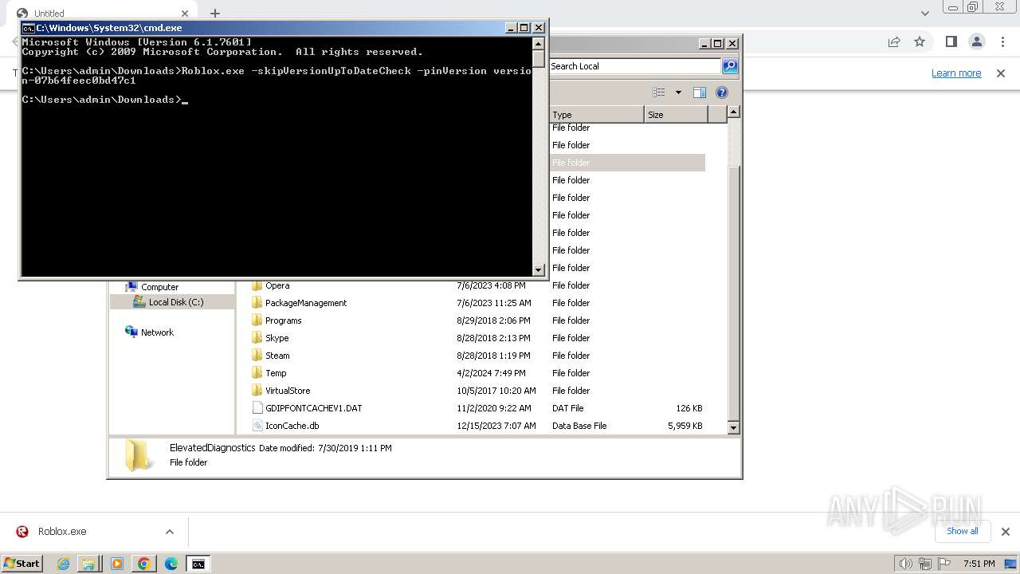The image size is (1020, 574).
Task: Switch to Chrome taskbar icon
Action: [144, 564]
